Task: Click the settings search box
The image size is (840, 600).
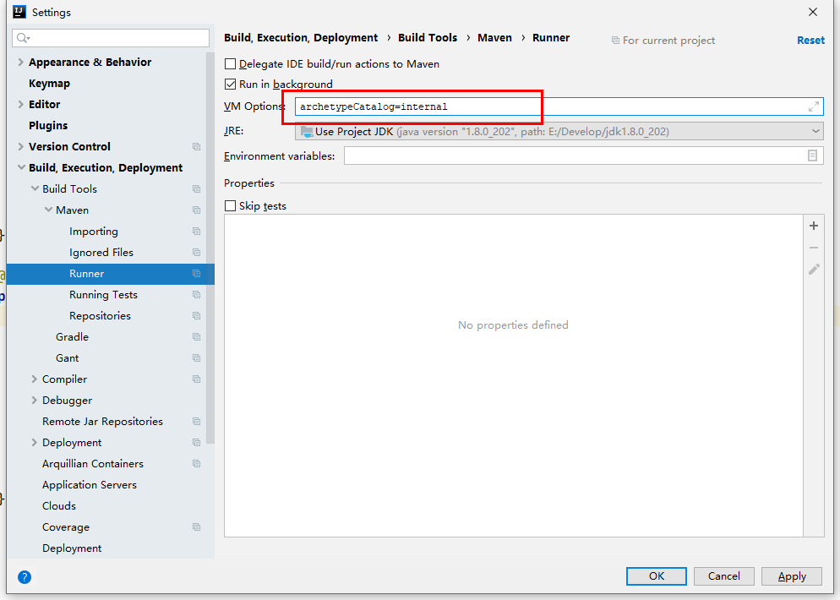Action: click(x=111, y=37)
